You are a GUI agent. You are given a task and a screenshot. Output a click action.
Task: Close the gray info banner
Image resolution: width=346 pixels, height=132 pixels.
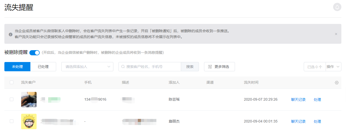[x=336, y=34]
